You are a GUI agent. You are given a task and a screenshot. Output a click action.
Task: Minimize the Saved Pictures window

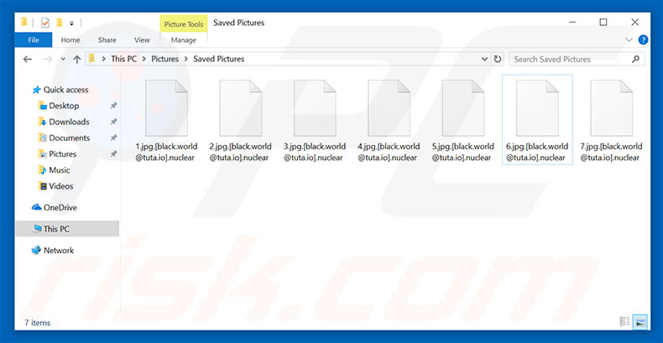[x=572, y=23]
